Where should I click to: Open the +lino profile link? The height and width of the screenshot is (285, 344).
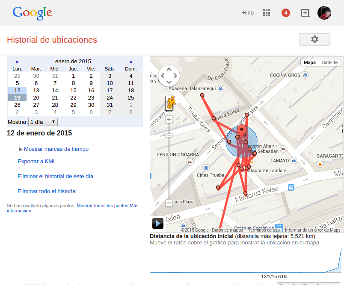click(x=248, y=13)
